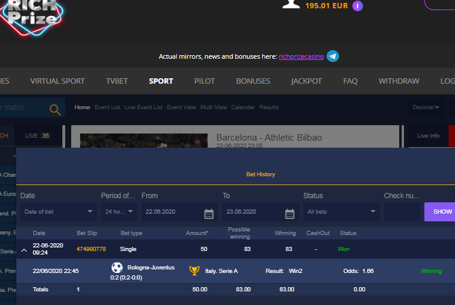Open the All bets status dropdown
Viewport: 455px width, 305px height.
[342, 212]
